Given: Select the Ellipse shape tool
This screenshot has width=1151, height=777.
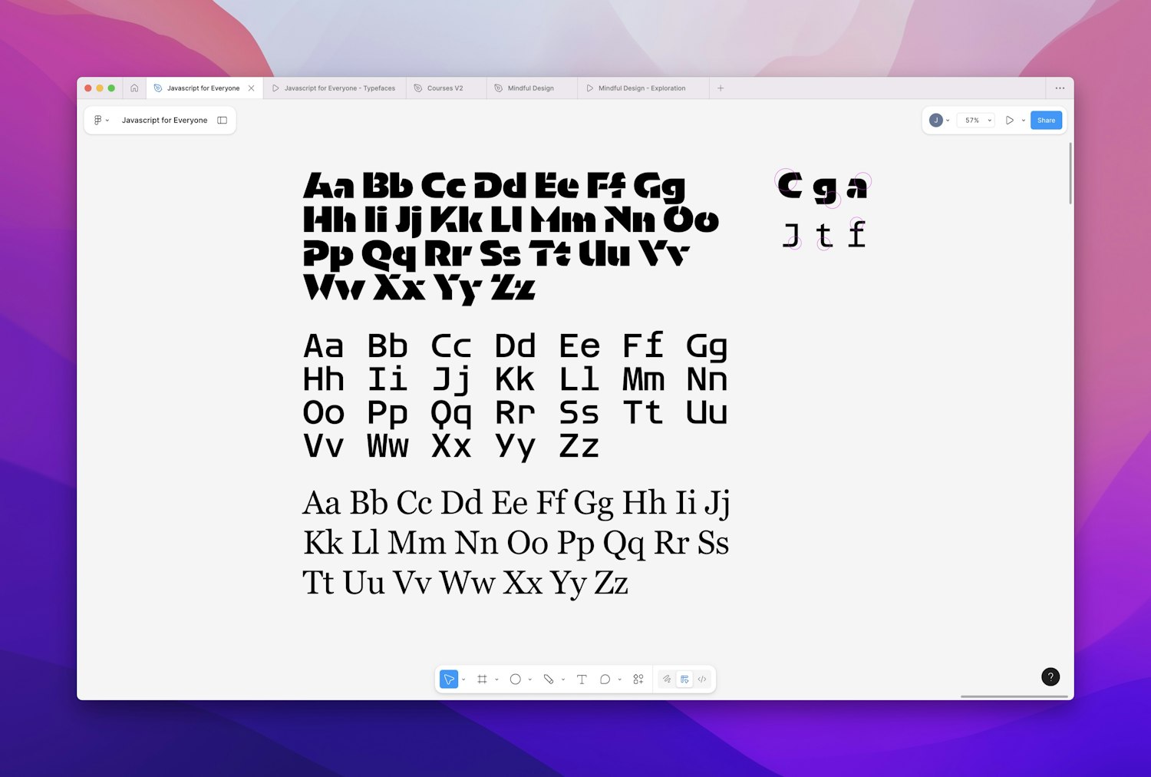Looking at the screenshot, I should 516,679.
